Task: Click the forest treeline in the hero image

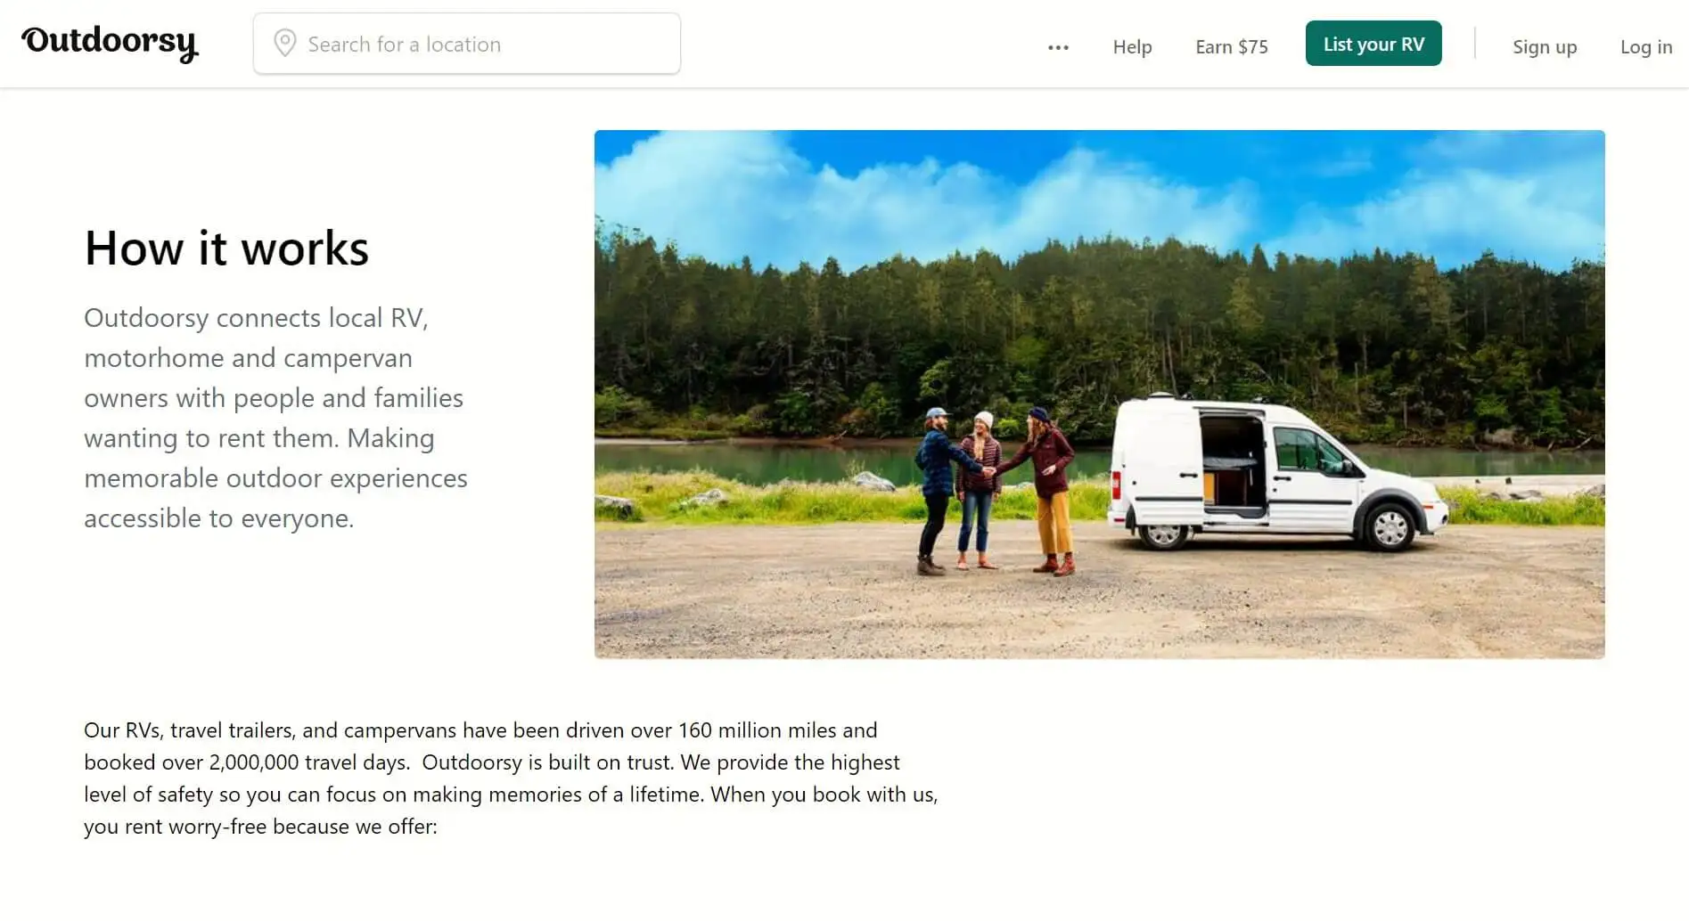Action: pos(1099,338)
